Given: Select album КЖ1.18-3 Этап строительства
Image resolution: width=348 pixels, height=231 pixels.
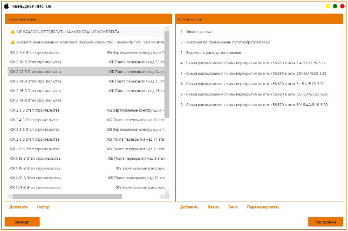Looking at the screenshot, I should 86,158.
